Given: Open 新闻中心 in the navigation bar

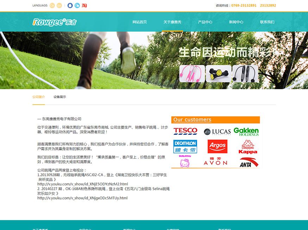Looking at the screenshot, I should [236, 22].
